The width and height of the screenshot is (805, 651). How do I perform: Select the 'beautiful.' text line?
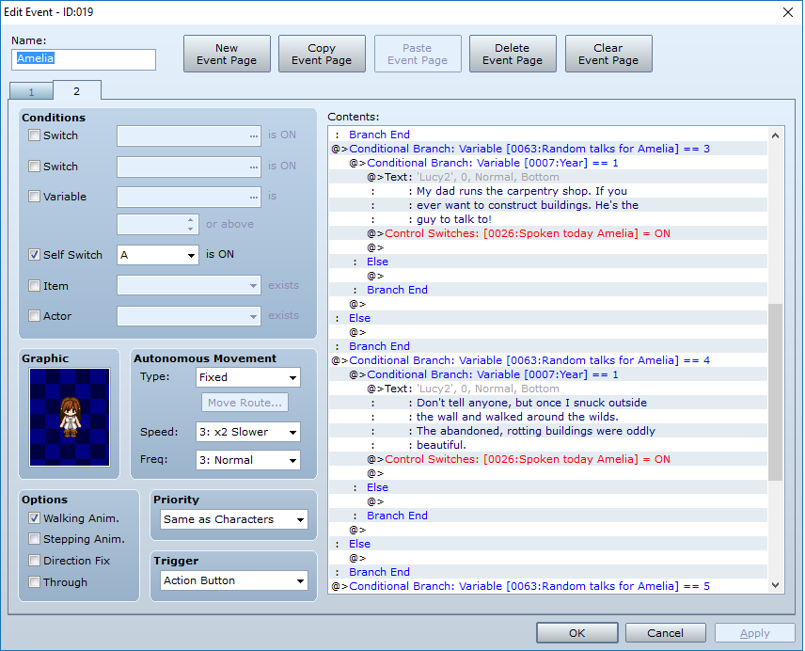(549, 445)
